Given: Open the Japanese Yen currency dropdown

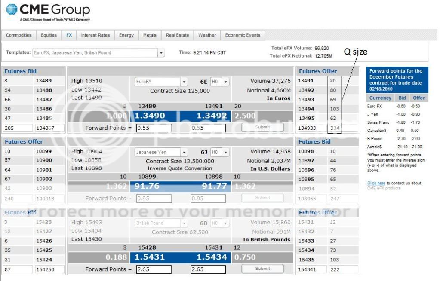Looking at the screenshot, I should tap(184, 152).
